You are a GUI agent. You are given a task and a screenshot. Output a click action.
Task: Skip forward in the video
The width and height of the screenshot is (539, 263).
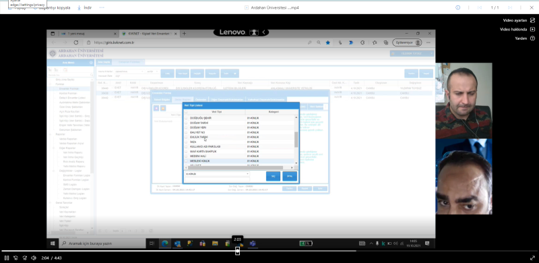coord(24,258)
